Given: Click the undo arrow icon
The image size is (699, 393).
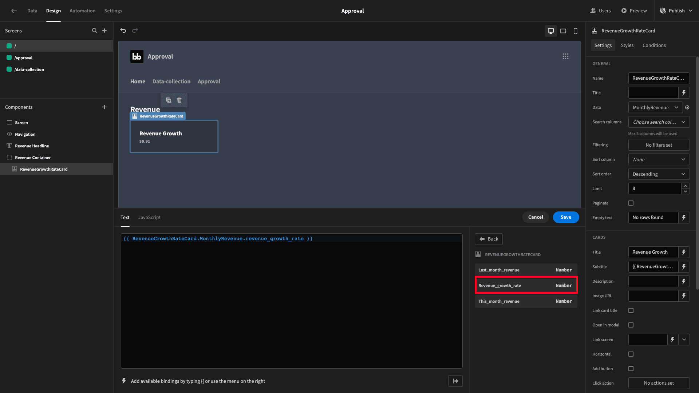Looking at the screenshot, I should (x=123, y=31).
